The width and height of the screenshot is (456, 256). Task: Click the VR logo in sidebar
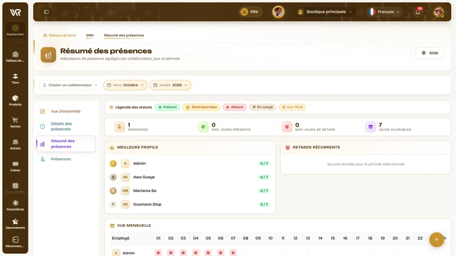(15, 12)
